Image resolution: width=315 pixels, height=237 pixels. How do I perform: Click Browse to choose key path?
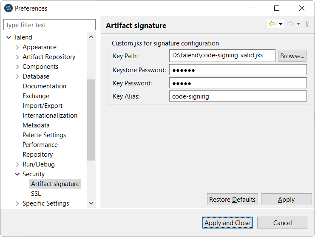coord(292,56)
